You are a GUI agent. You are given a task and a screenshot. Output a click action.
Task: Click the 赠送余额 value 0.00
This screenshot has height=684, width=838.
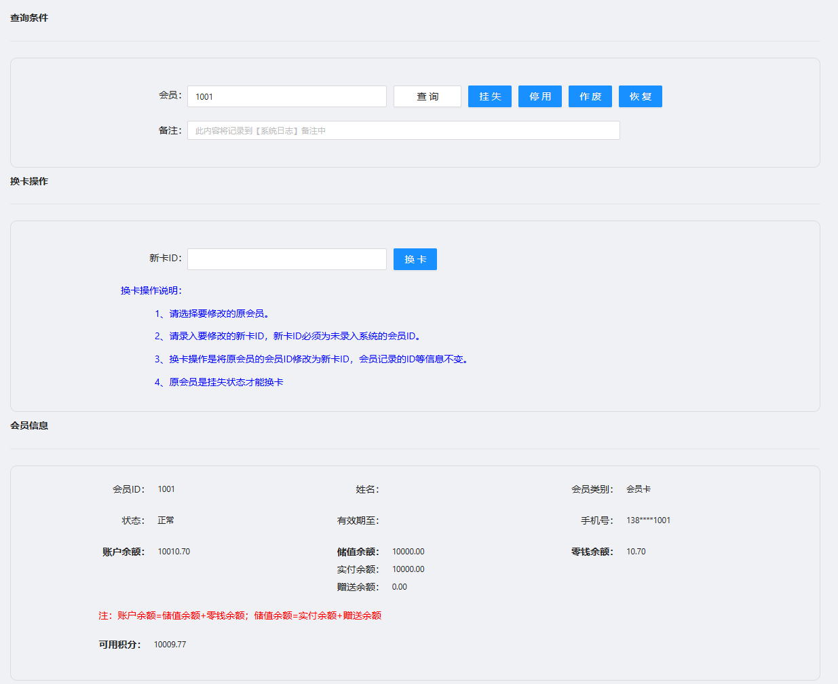click(x=400, y=587)
